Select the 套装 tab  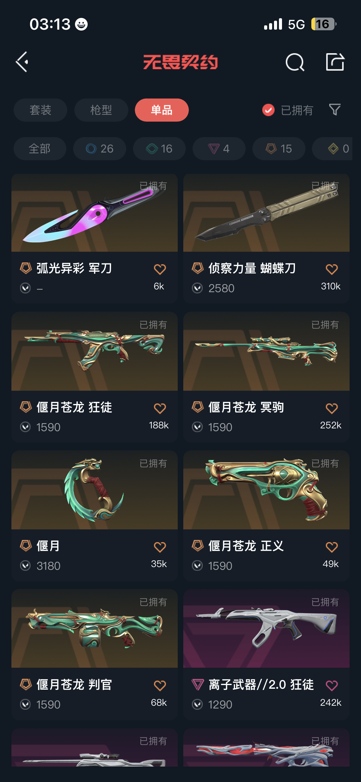coord(40,110)
